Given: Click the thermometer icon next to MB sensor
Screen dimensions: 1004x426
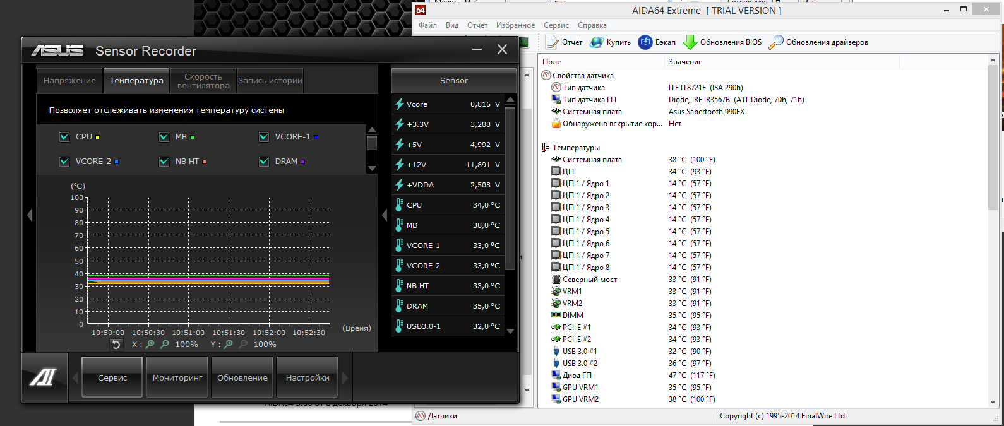Looking at the screenshot, I should tap(399, 225).
